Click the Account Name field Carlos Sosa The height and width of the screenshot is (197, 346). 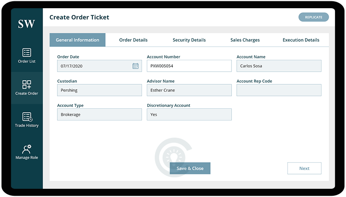279,66
